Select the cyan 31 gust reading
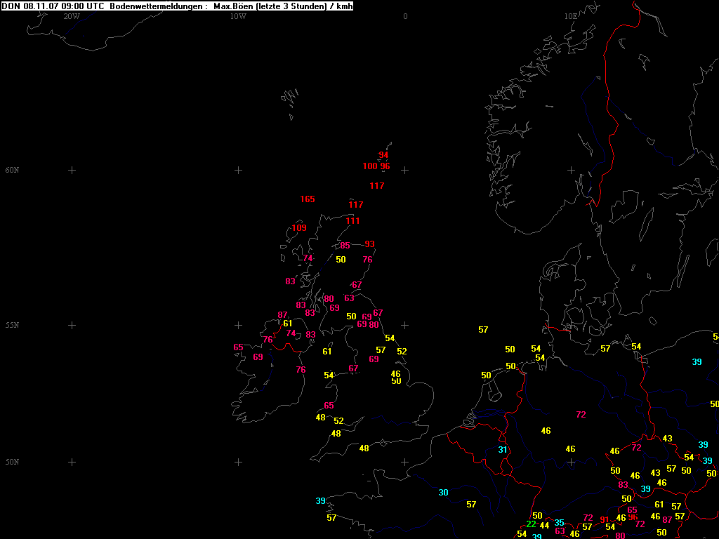The image size is (719, 539). click(x=503, y=450)
